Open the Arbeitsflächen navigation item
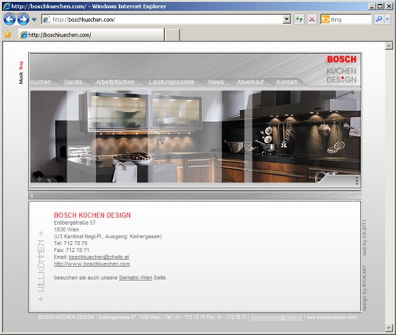The width and height of the screenshot is (396, 335). (x=115, y=82)
